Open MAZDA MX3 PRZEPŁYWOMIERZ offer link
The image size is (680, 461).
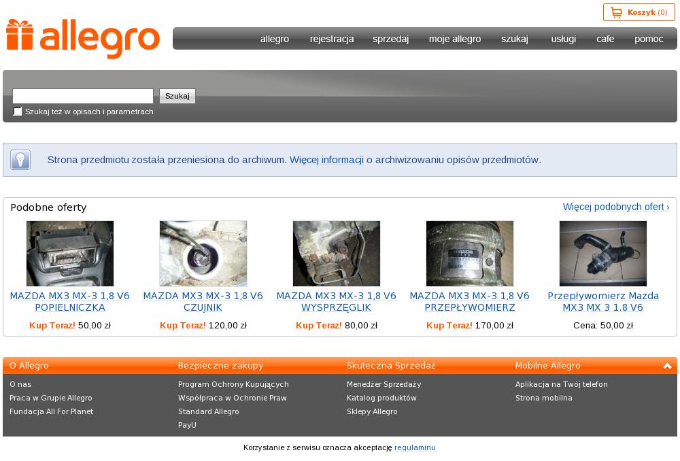[470, 301]
